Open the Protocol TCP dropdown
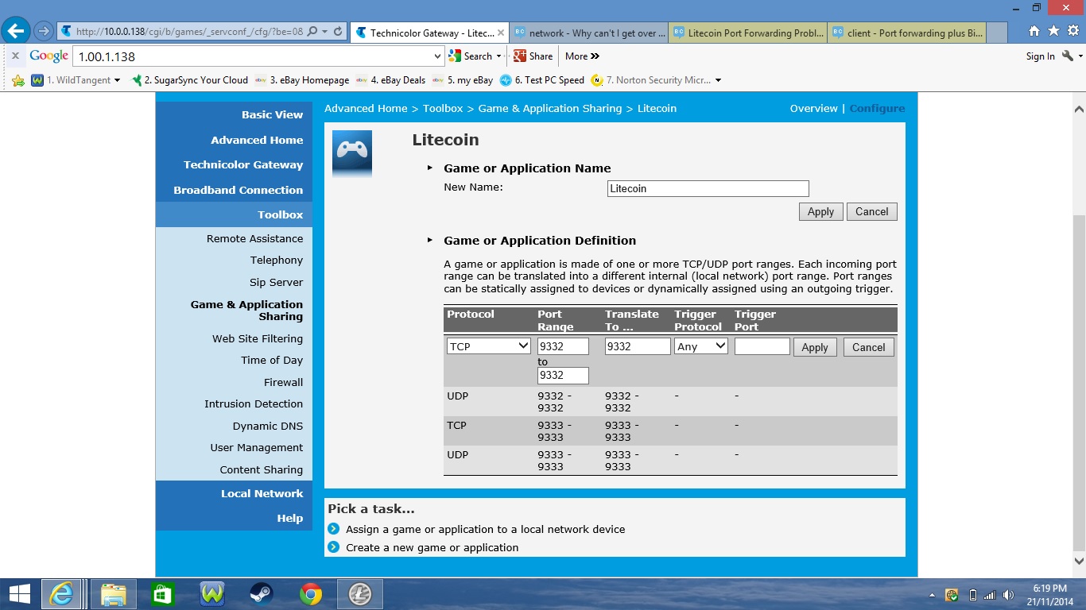The height and width of the screenshot is (610, 1086). point(488,346)
